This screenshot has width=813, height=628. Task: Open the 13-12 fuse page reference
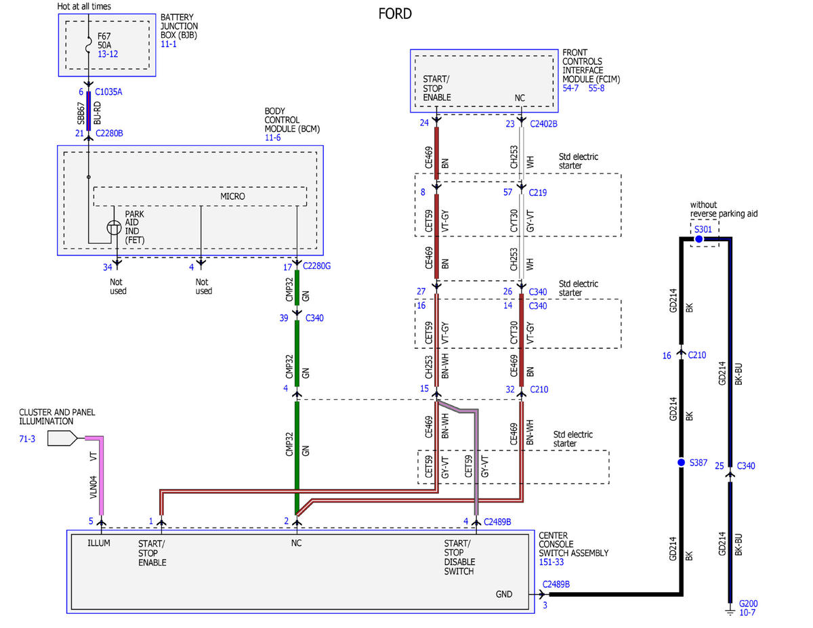108,54
